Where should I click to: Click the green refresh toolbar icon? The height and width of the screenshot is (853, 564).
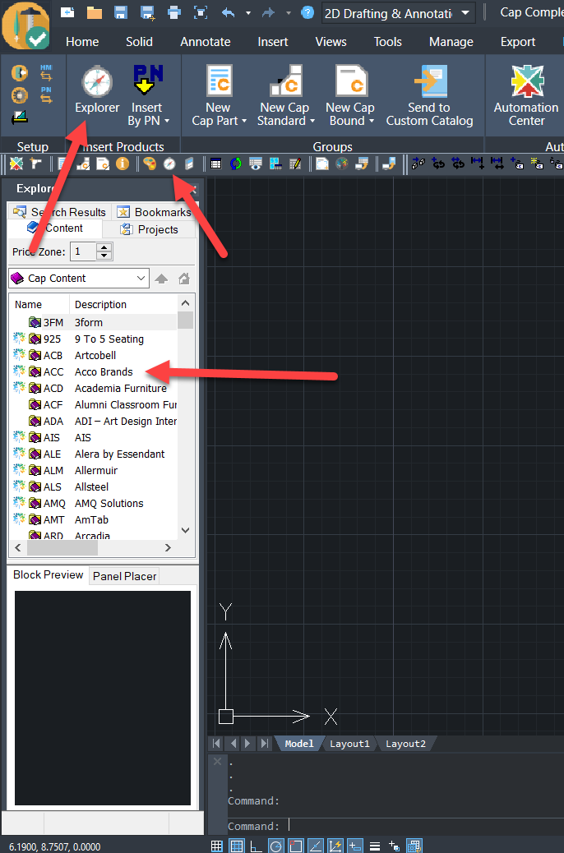point(236,164)
